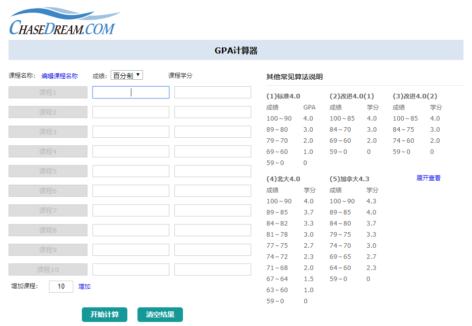Screen dimensions: 472x326
Task: Click the 增加课程 number field showing 10
Action: [x=61, y=286]
